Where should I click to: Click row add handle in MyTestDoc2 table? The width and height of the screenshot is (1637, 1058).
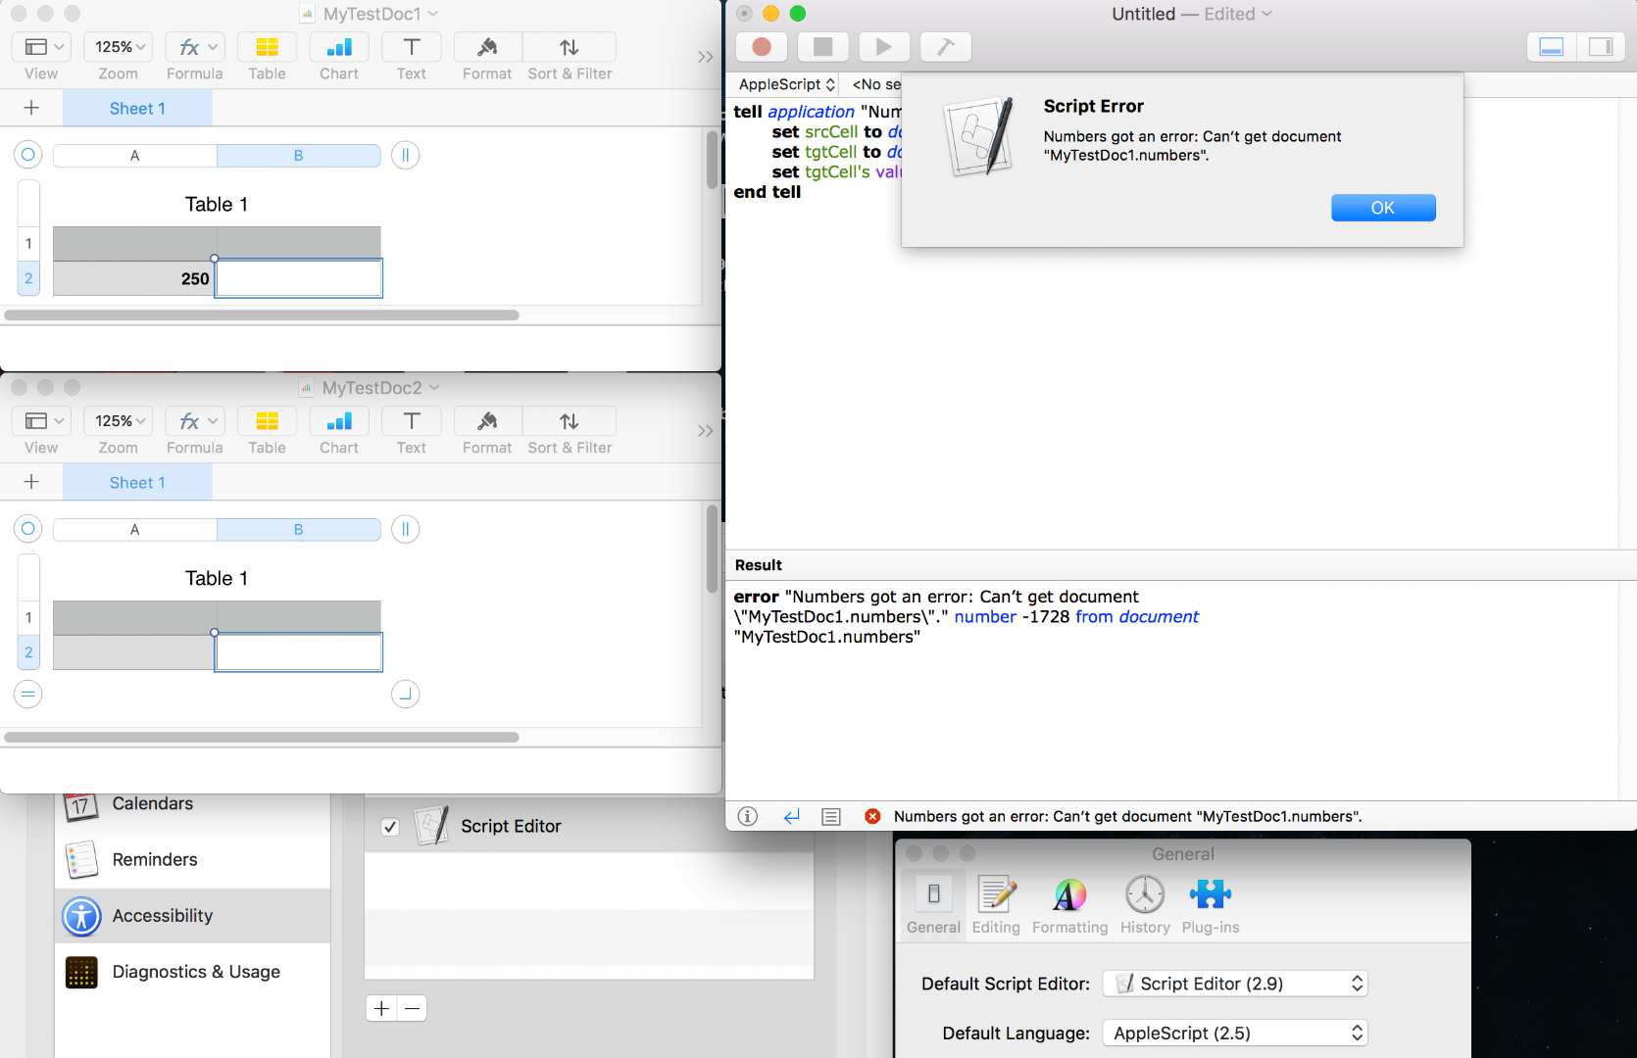28,695
